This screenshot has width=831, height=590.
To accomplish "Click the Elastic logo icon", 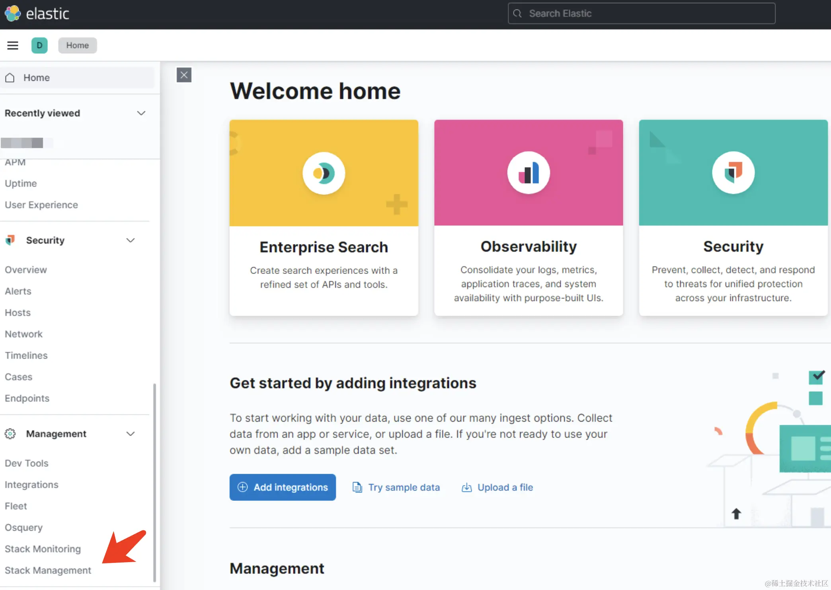I will pos(13,14).
